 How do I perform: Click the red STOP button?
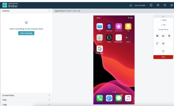[163, 57]
